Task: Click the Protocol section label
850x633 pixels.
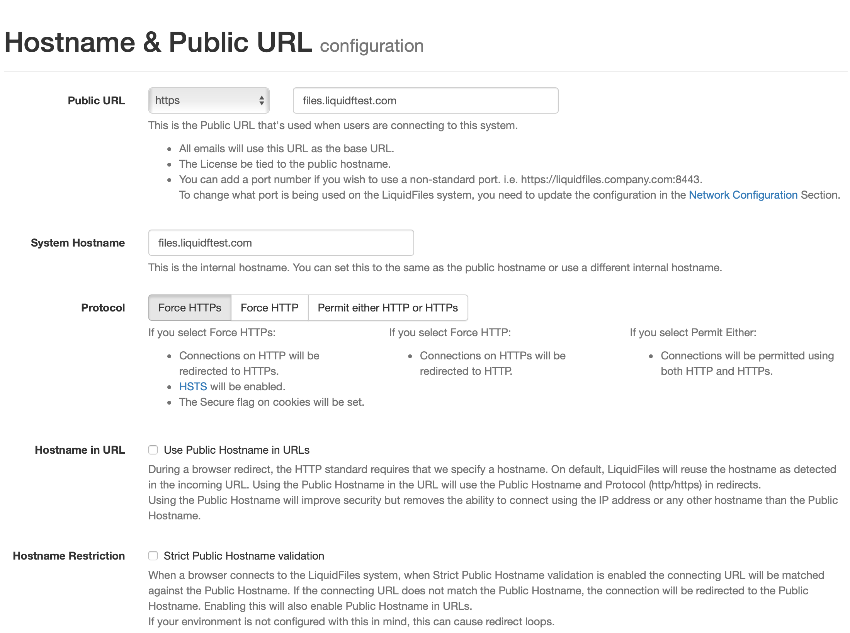Action: pyautogui.click(x=102, y=307)
